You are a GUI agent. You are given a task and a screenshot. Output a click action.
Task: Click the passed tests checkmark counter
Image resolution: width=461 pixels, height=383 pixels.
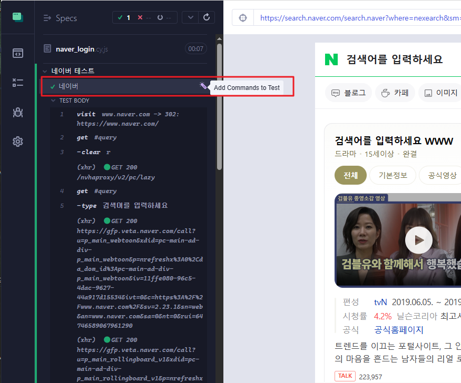124,17
